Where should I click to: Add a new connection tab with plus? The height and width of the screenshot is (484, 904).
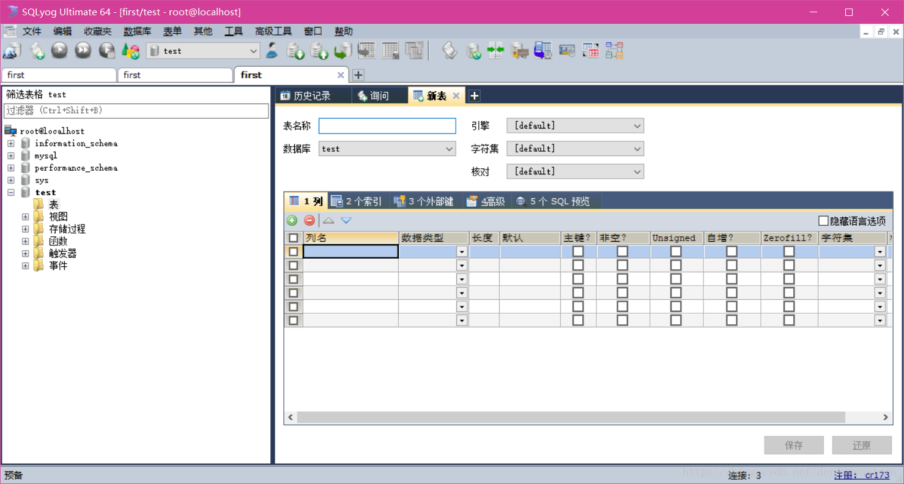tap(358, 75)
